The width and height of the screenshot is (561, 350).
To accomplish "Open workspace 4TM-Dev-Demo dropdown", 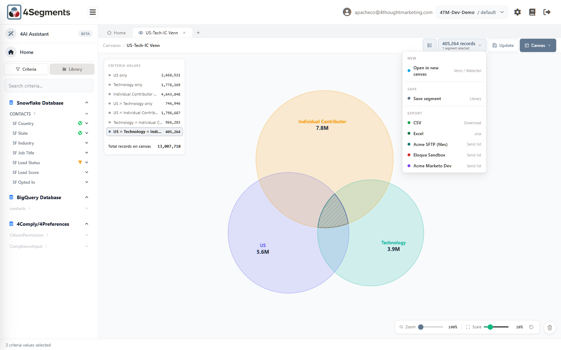I will 472,12.
